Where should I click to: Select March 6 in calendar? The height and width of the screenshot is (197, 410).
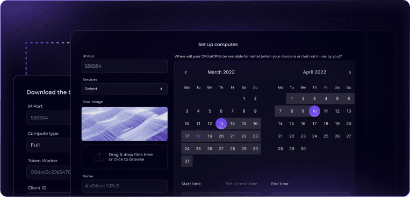pos(221,111)
